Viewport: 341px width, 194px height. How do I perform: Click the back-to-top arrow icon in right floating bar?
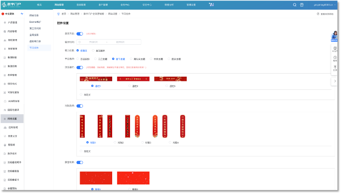(x=335, y=67)
